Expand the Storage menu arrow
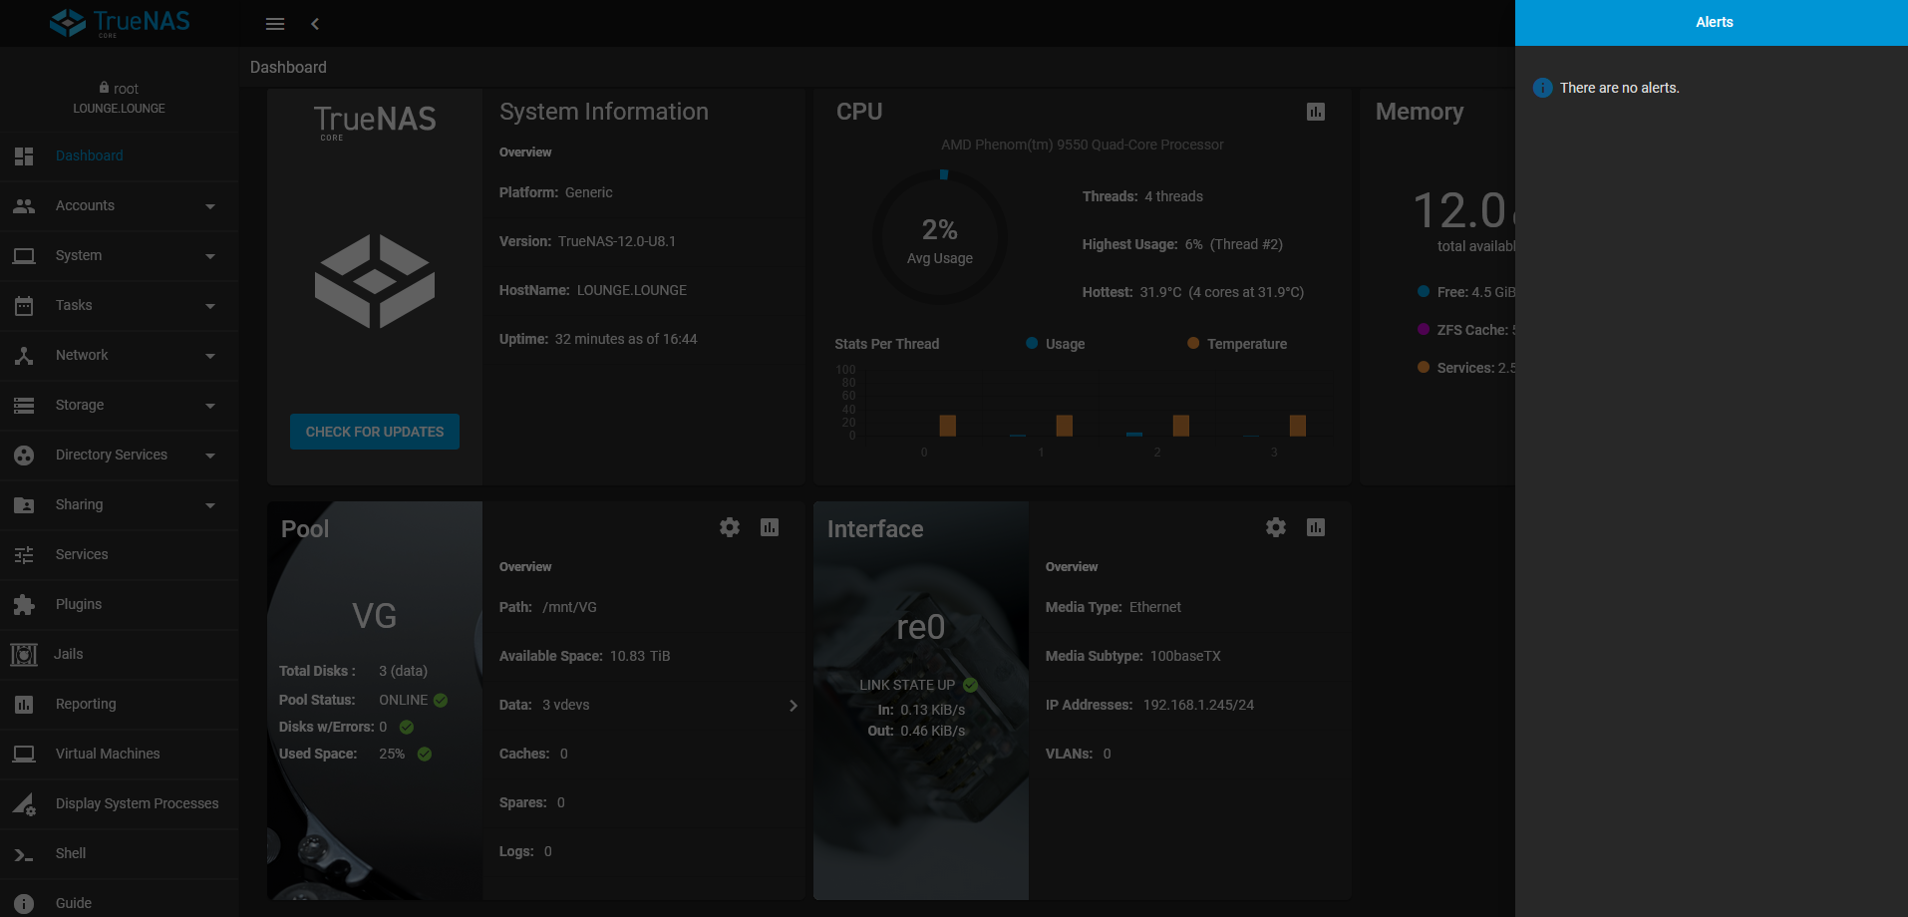Viewport: 1908px width, 917px height. click(210, 406)
